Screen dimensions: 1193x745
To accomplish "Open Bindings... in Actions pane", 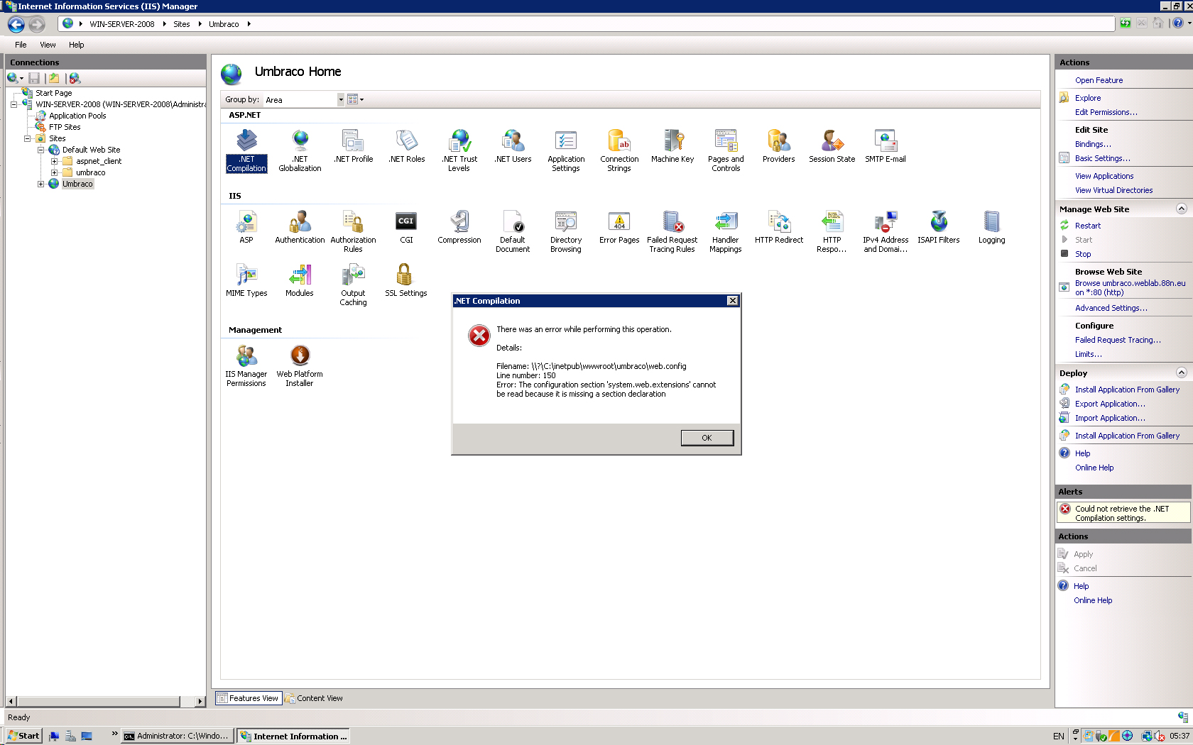I will [x=1093, y=144].
